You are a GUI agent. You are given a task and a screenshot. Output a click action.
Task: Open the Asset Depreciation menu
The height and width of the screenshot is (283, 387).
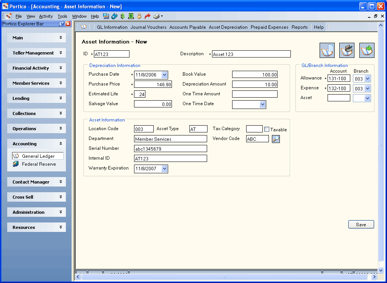point(228,27)
